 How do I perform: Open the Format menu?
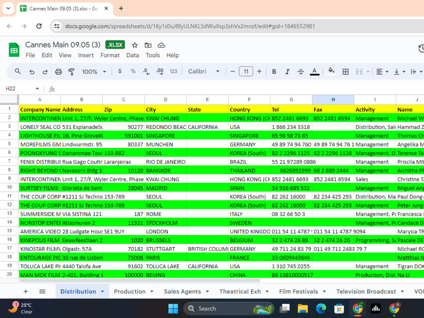click(110, 55)
